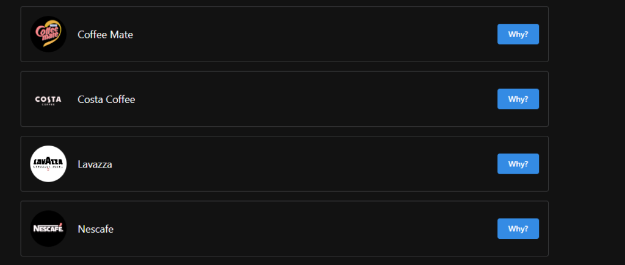Click empty space inside the Nescafe card
The width and height of the screenshot is (625, 265).
[305, 229]
